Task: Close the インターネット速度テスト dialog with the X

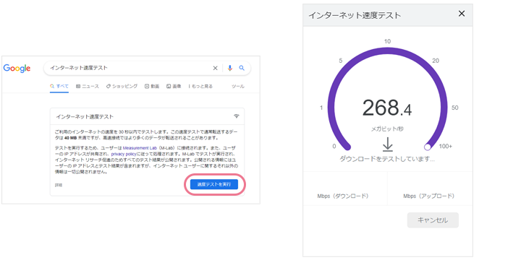Action: 462,14
